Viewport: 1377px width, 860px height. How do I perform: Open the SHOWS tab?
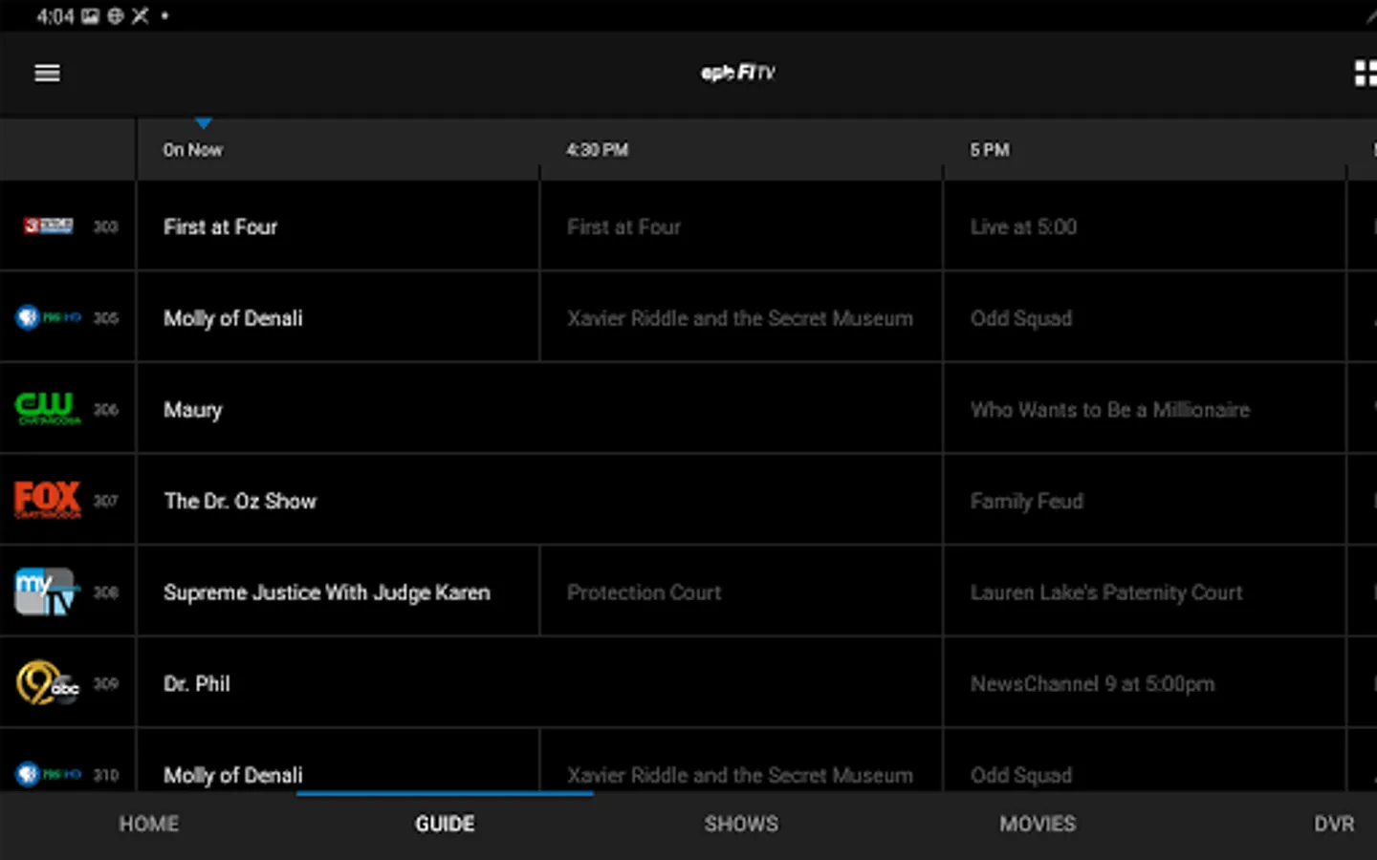pos(741,824)
